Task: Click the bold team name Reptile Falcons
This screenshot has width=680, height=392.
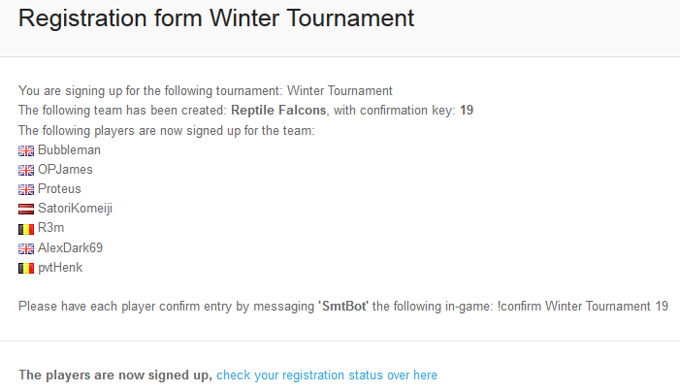Action: coord(278,111)
